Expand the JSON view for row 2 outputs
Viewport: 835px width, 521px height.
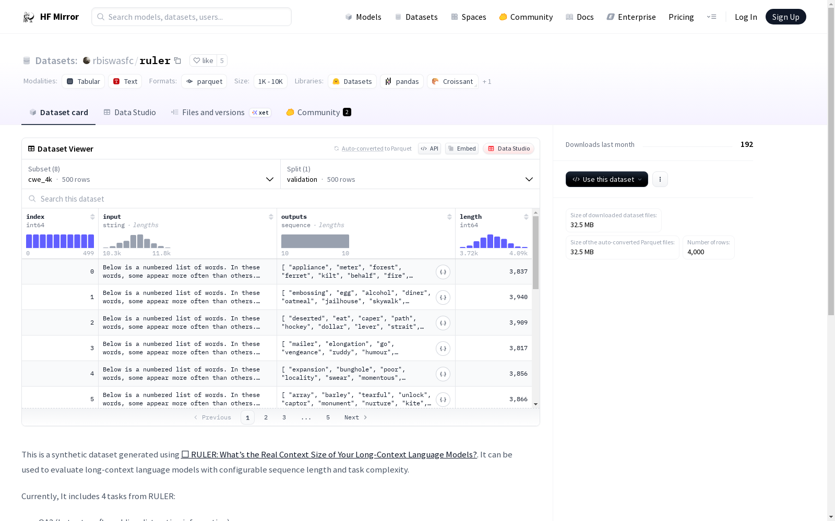pos(443,323)
